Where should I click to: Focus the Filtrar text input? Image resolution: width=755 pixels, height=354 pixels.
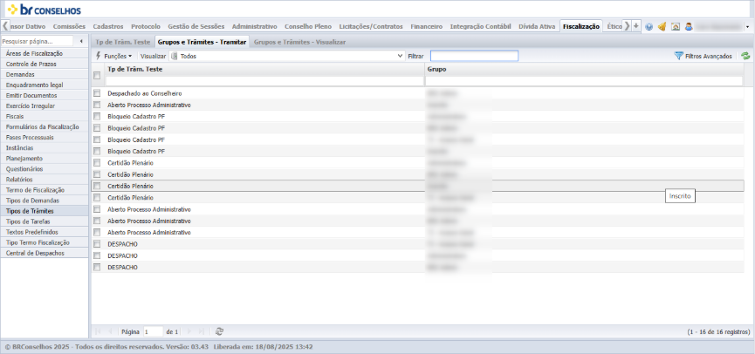click(x=474, y=56)
